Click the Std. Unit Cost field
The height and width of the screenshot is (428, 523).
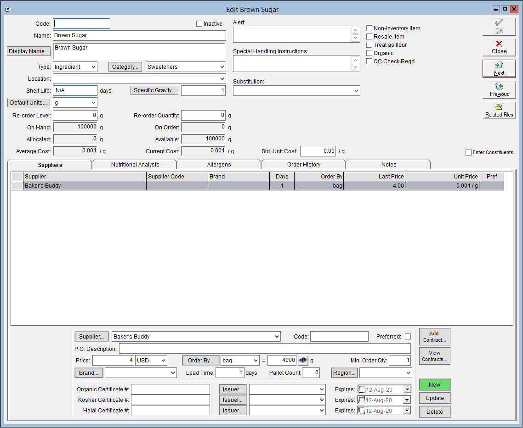pyautogui.click(x=318, y=151)
